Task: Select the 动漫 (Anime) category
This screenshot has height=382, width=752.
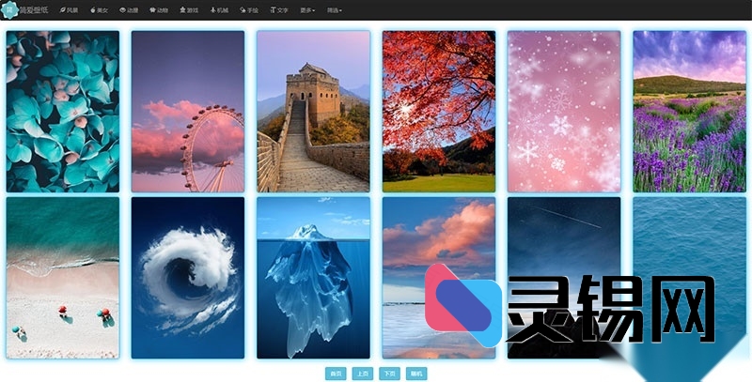Action: 129,9
